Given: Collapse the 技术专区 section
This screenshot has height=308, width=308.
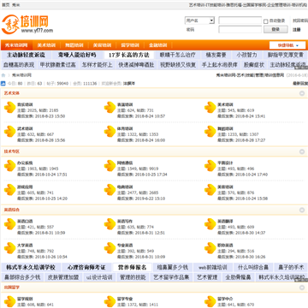Looking at the screenshot, I should 302,151.
